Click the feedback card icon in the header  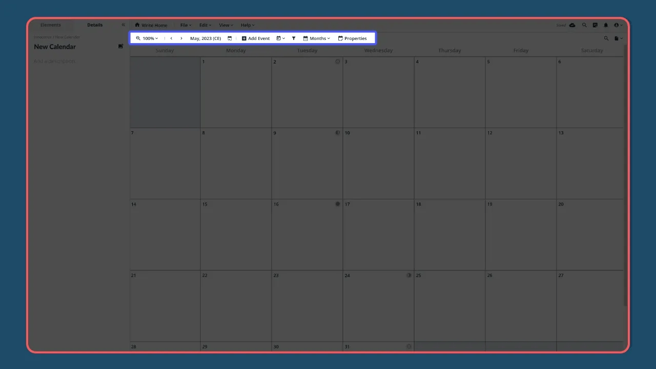click(x=594, y=25)
